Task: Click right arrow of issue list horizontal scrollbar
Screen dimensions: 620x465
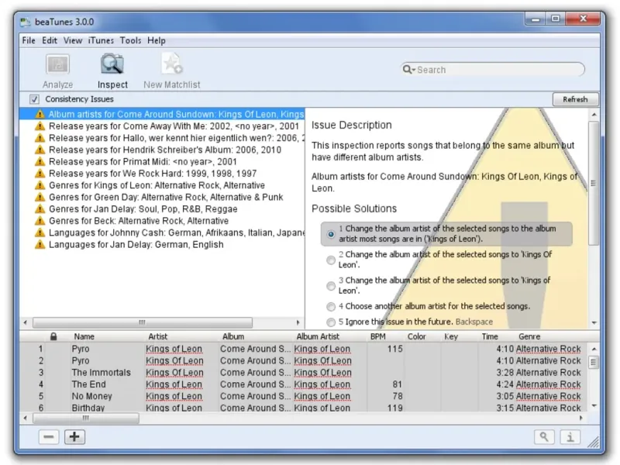Action: point(298,322)
